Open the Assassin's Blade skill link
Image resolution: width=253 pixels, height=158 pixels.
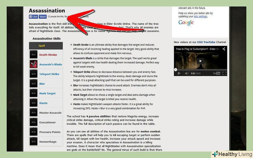(51, 64)
